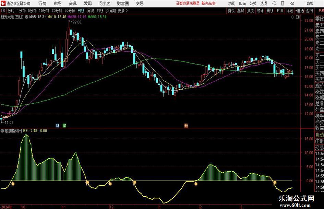Screen dimensions: 324x209
Task: Click the month 12 timeline marker
Action: click(111, 207)
